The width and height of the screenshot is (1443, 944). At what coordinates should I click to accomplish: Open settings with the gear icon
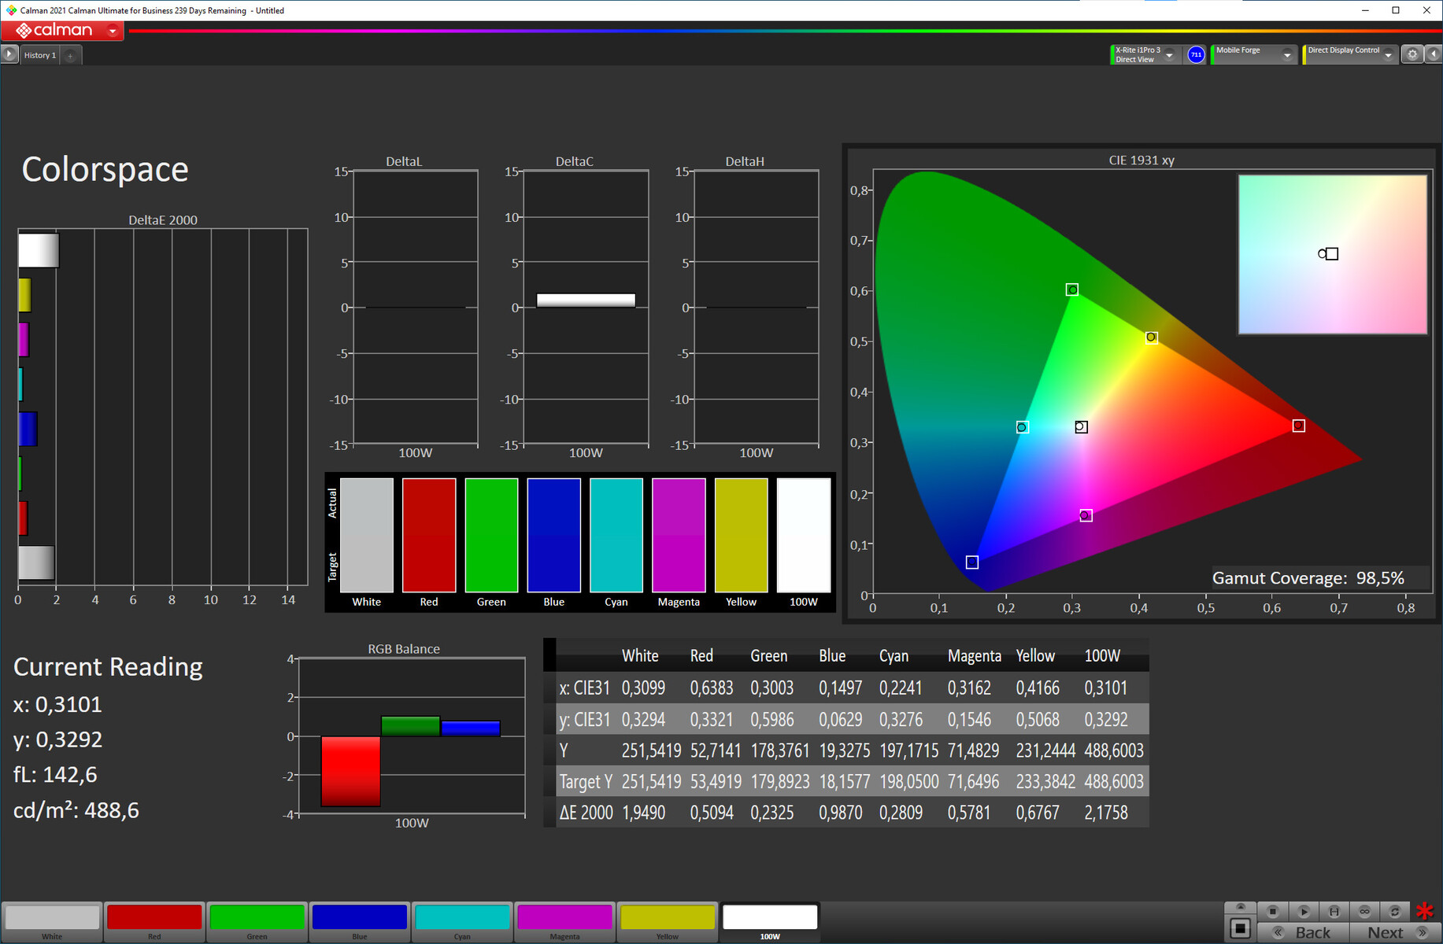coord(1412,54)
